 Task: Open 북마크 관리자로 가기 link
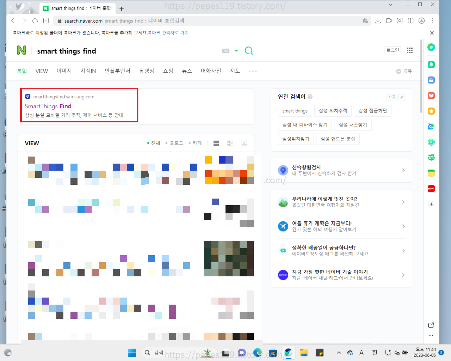[x=168, y=33]
